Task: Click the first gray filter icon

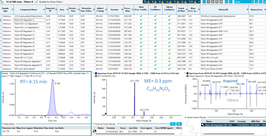Action: [209, 2]
